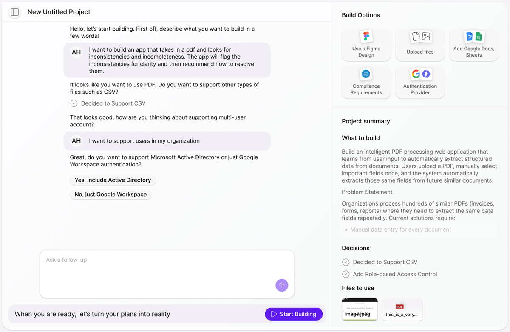Viewport: 510px width, 332px height.
Task: Choose No, just Google Workspace
Action: pyautogui.click(x=110, y=195)
